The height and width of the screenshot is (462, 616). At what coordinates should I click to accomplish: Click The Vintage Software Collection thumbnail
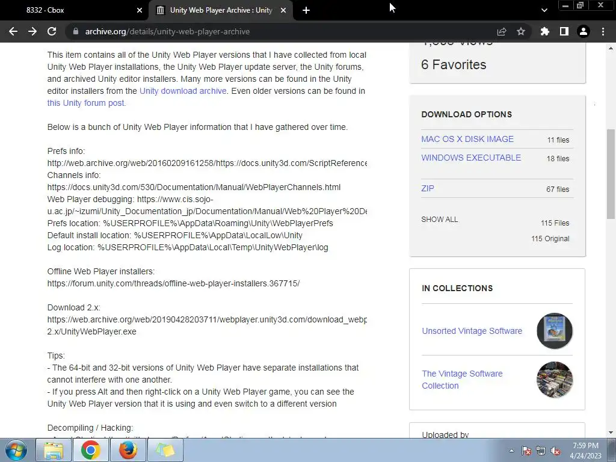[554, 380]
